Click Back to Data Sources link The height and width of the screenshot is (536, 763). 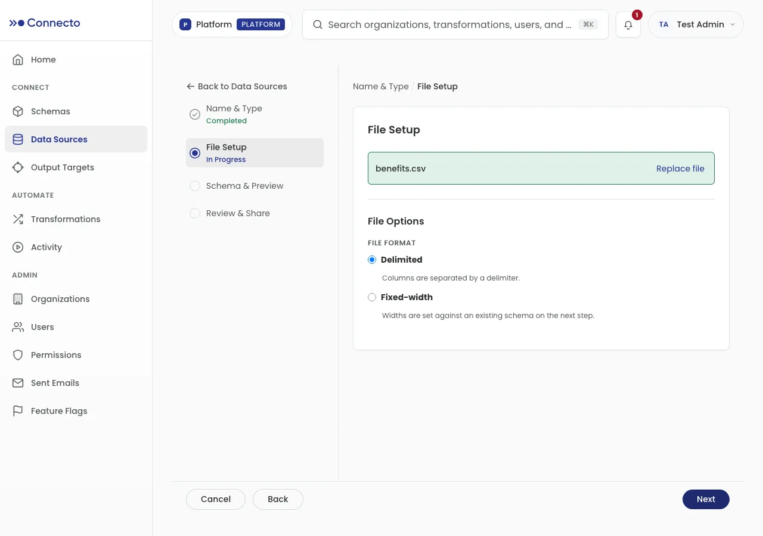coord(237,86)
